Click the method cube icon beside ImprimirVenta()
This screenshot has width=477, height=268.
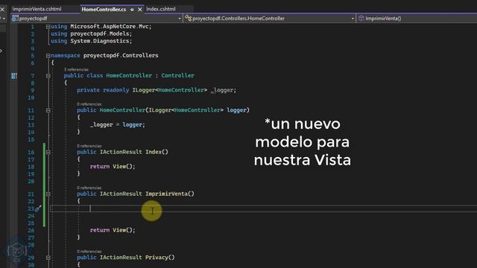tap(361, 18)
